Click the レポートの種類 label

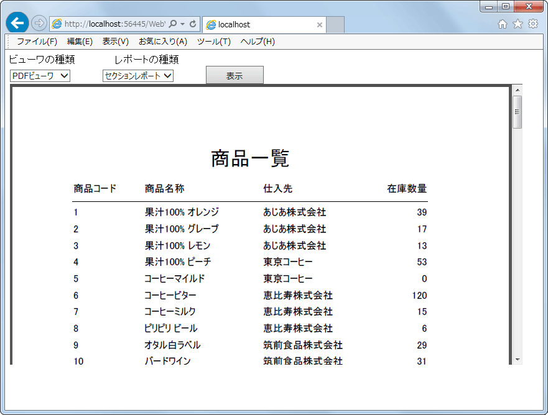tap(146, 60)
